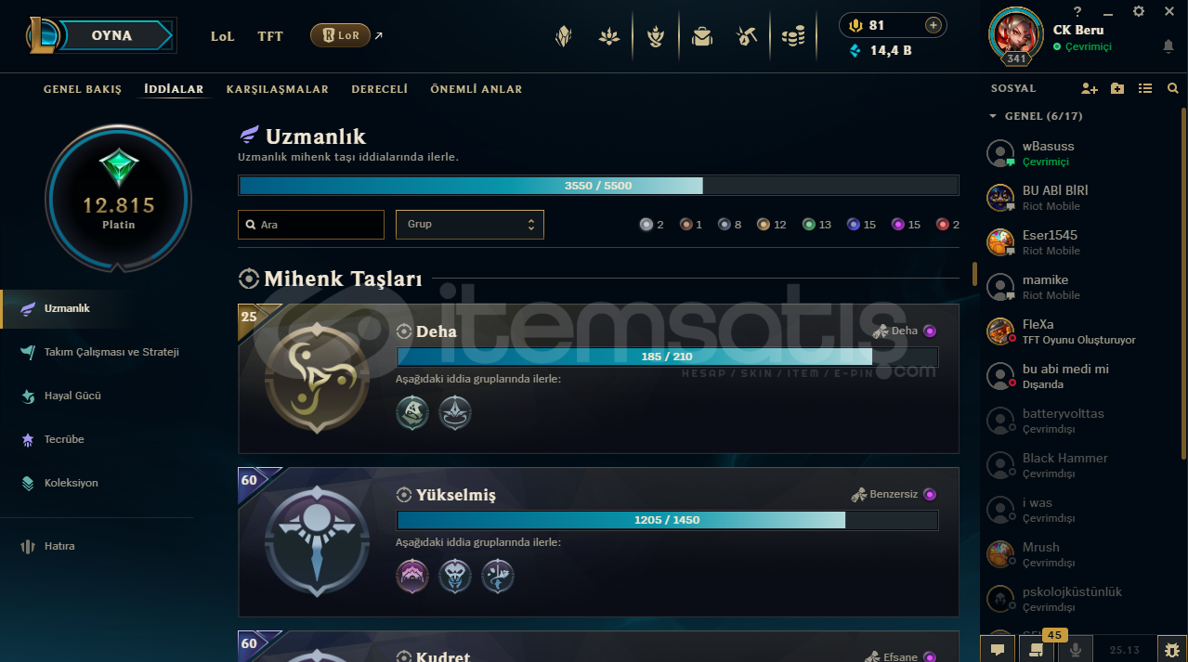1188x662 pixels.
Task: Click the OYNA play button
Action: (x=111, y=35)
